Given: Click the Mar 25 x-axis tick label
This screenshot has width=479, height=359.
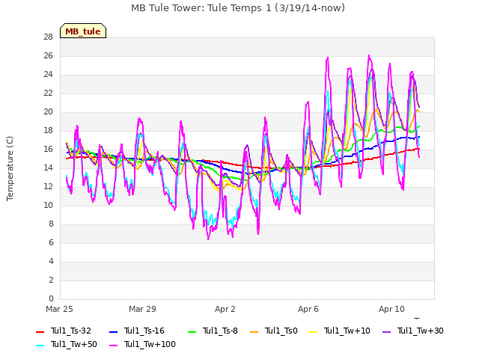Looking at the screenshot, I should tap(60, 309).
